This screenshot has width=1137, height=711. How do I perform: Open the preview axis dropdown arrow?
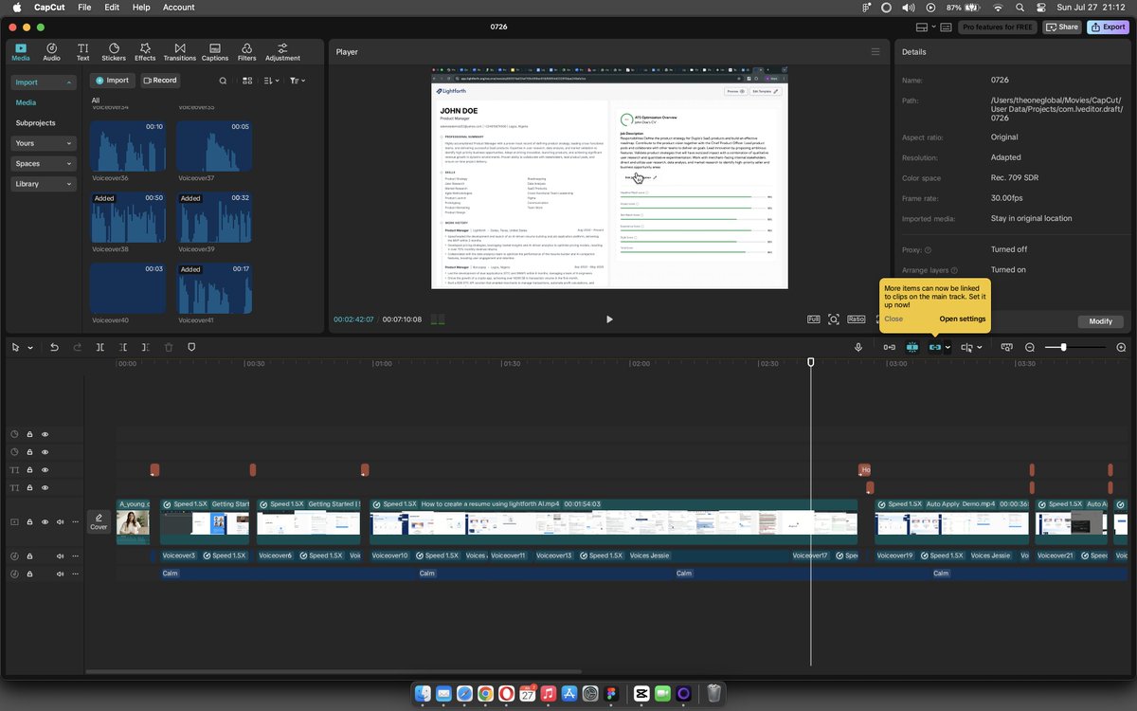[979, 348]
